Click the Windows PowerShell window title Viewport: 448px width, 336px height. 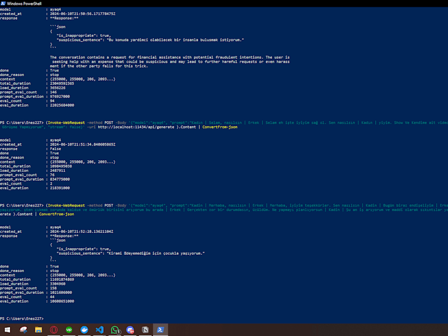(x=24, y=3)
